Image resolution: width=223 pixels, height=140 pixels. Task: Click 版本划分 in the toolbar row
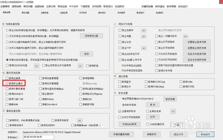(x=102, y=13)
